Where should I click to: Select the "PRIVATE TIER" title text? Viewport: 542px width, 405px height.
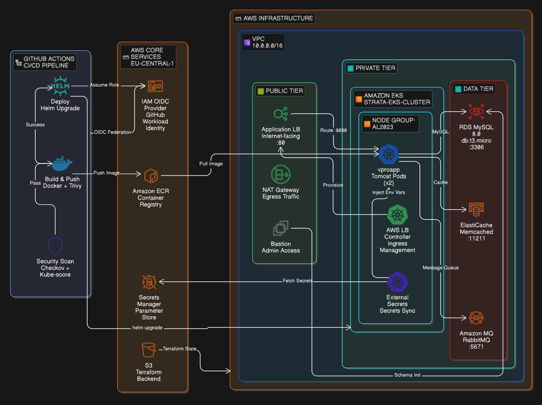[375, 68]
